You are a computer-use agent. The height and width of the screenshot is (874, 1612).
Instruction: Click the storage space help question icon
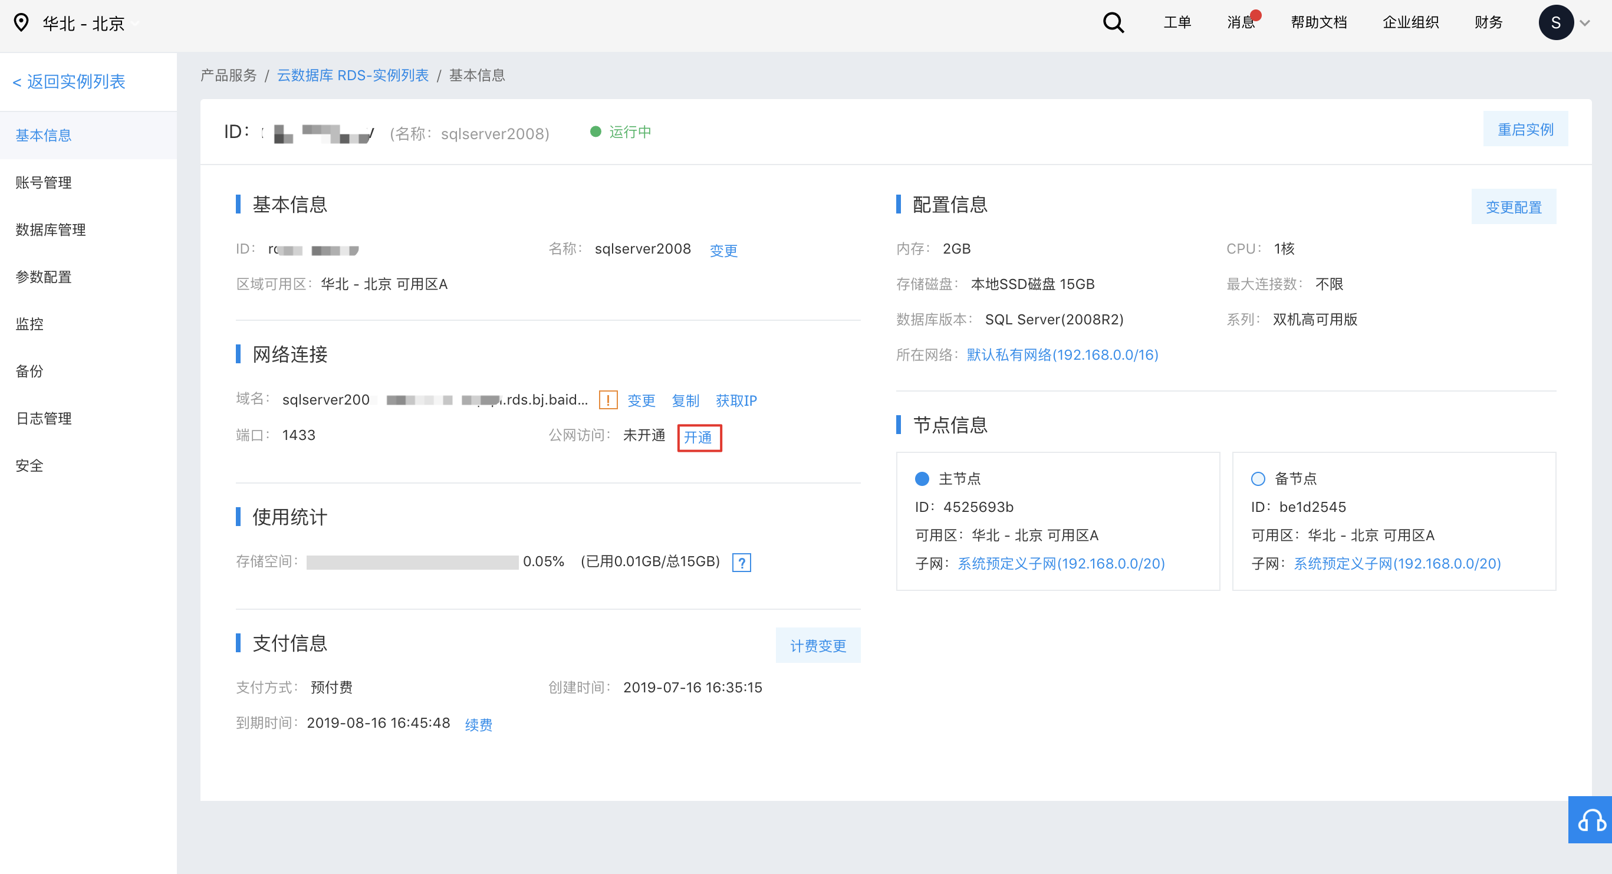[x=742, y=562]
